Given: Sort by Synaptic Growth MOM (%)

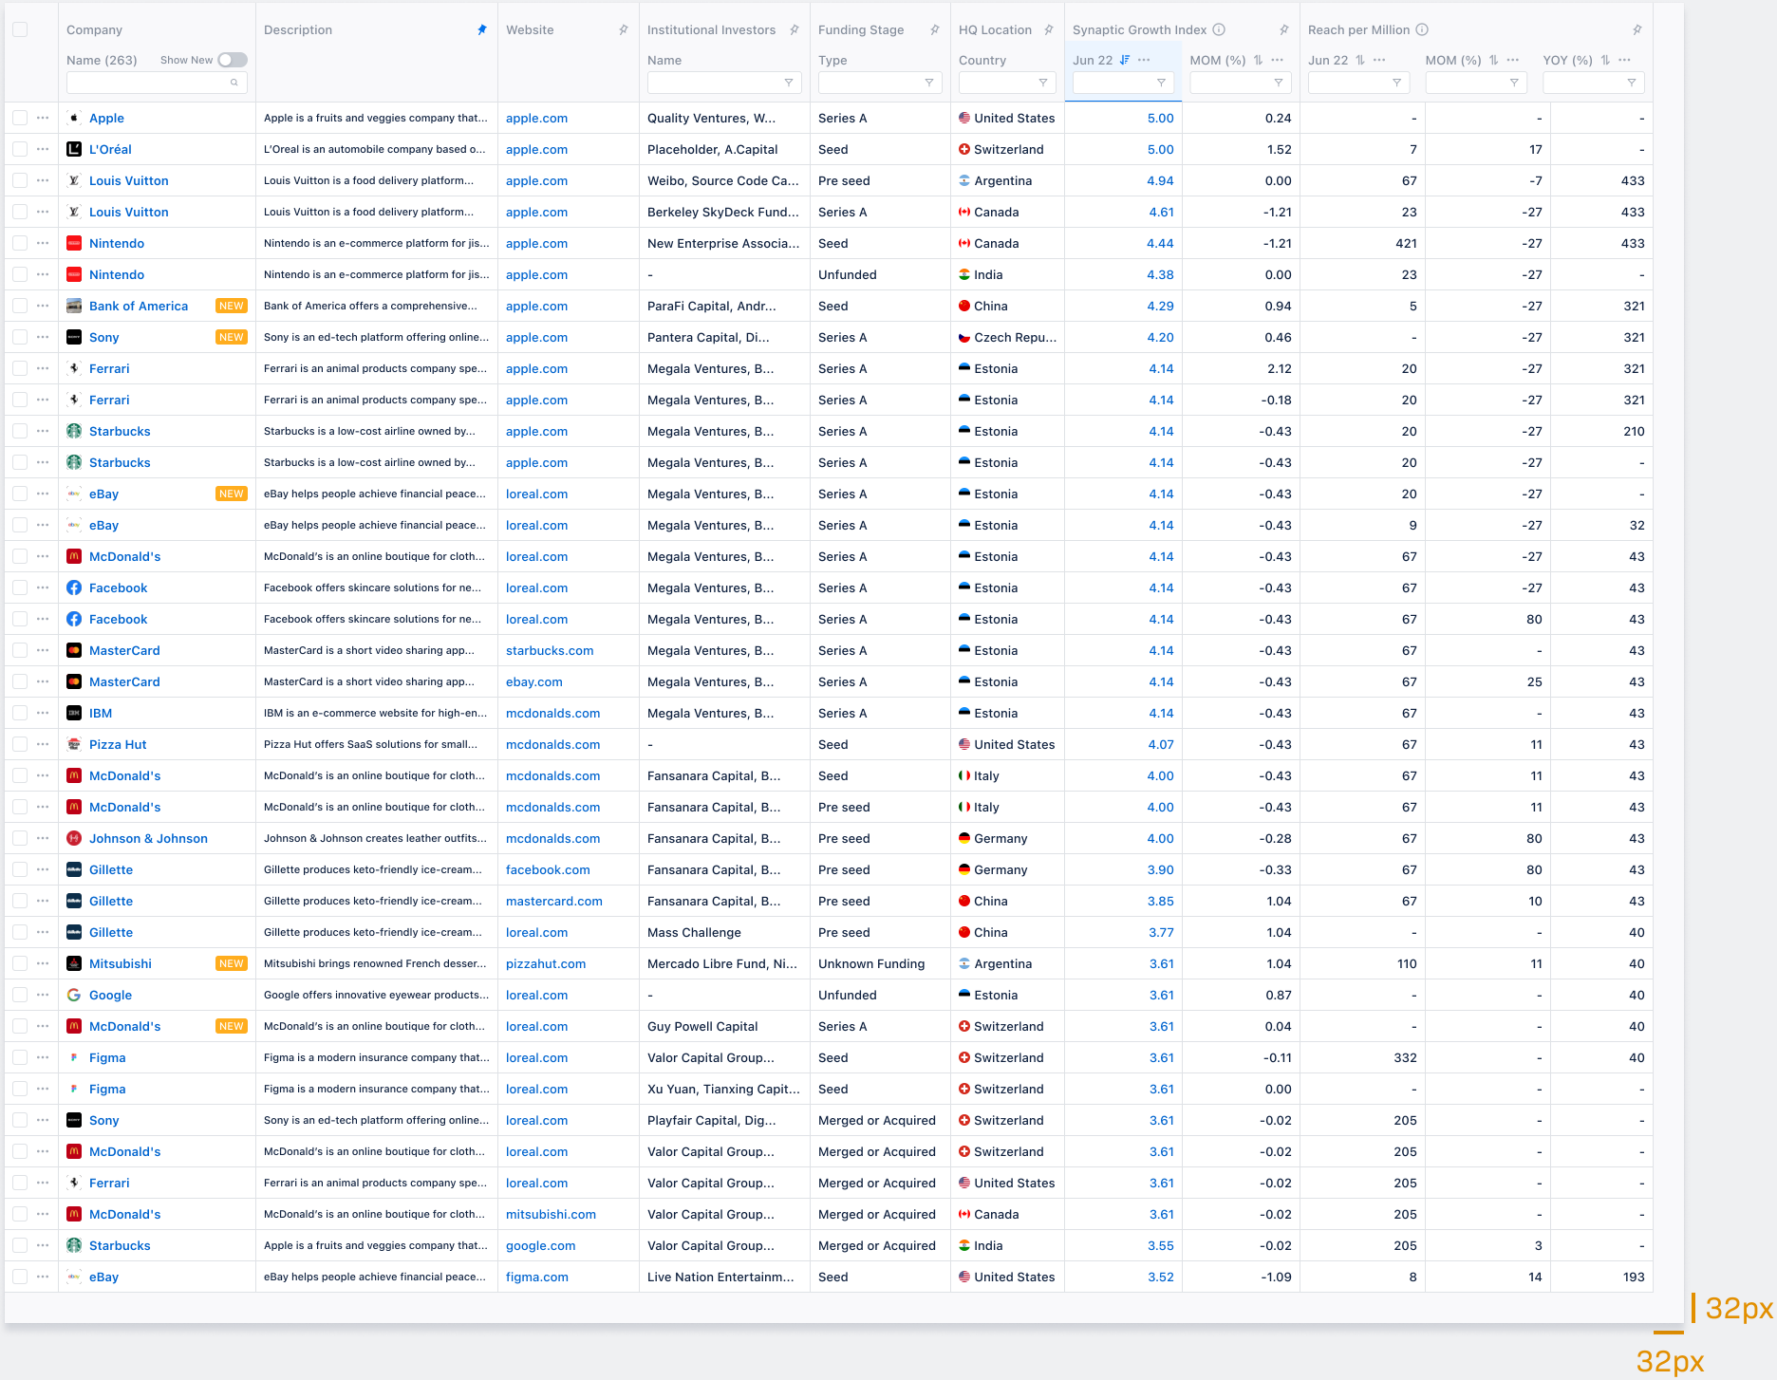Looking at the screenshot, I should click(x=1259, y=60).
